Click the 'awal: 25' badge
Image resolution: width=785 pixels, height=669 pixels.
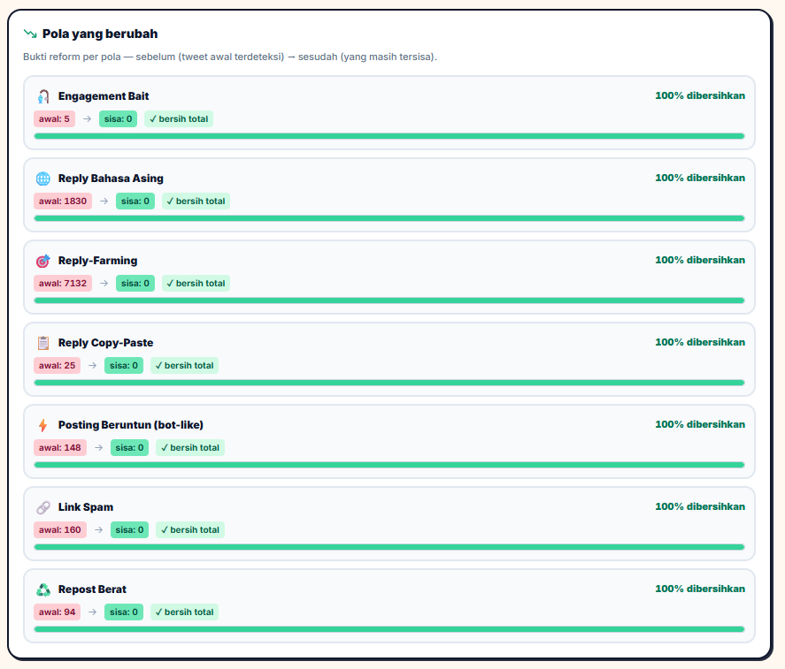click(x=57, y=366)
